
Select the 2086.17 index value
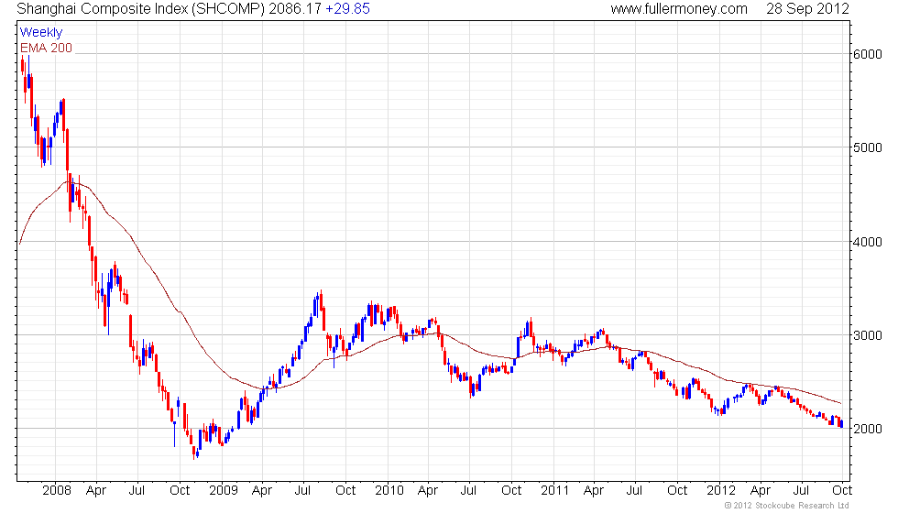point(295,9)
